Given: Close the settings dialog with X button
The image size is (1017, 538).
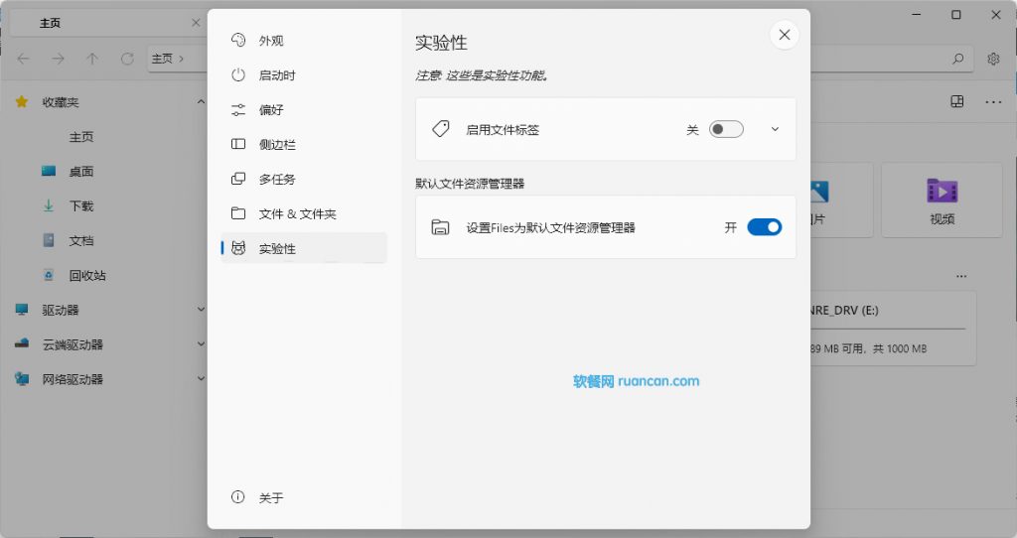Looking at the screenshot, I should 785,35.
